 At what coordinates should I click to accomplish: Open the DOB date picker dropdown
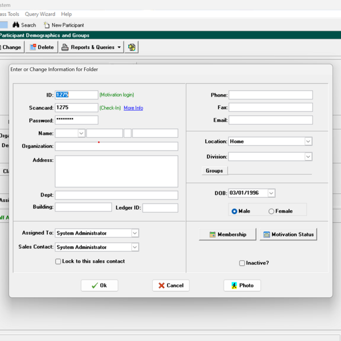tap(271, 193)
